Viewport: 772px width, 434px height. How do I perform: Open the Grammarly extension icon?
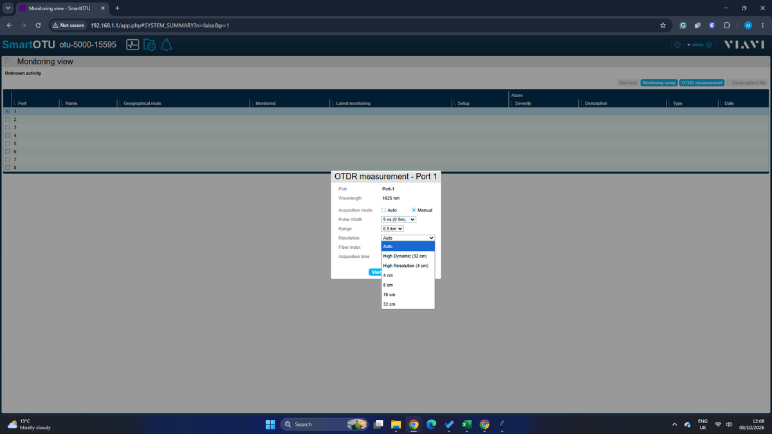(x=683, y=25)
